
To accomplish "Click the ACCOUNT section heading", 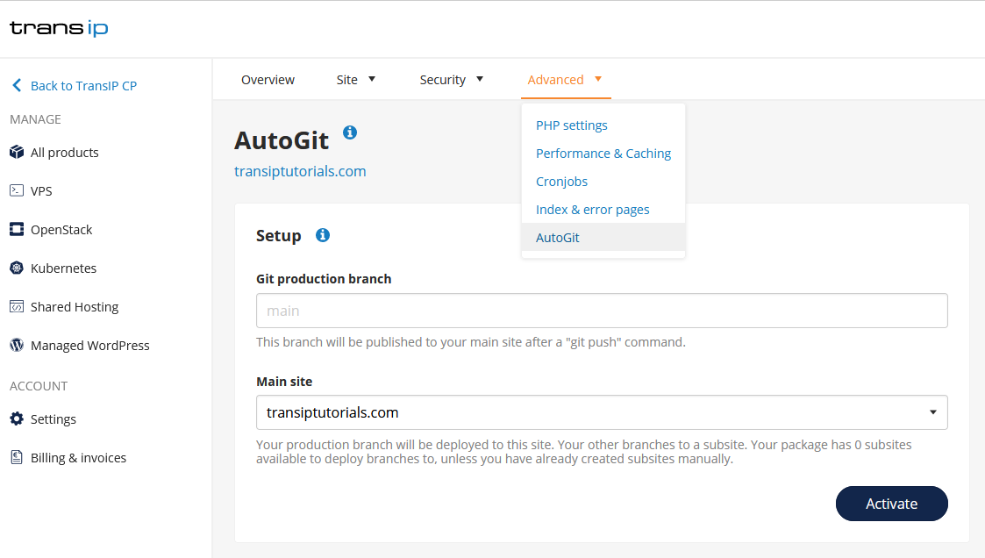I will (39, 386).
